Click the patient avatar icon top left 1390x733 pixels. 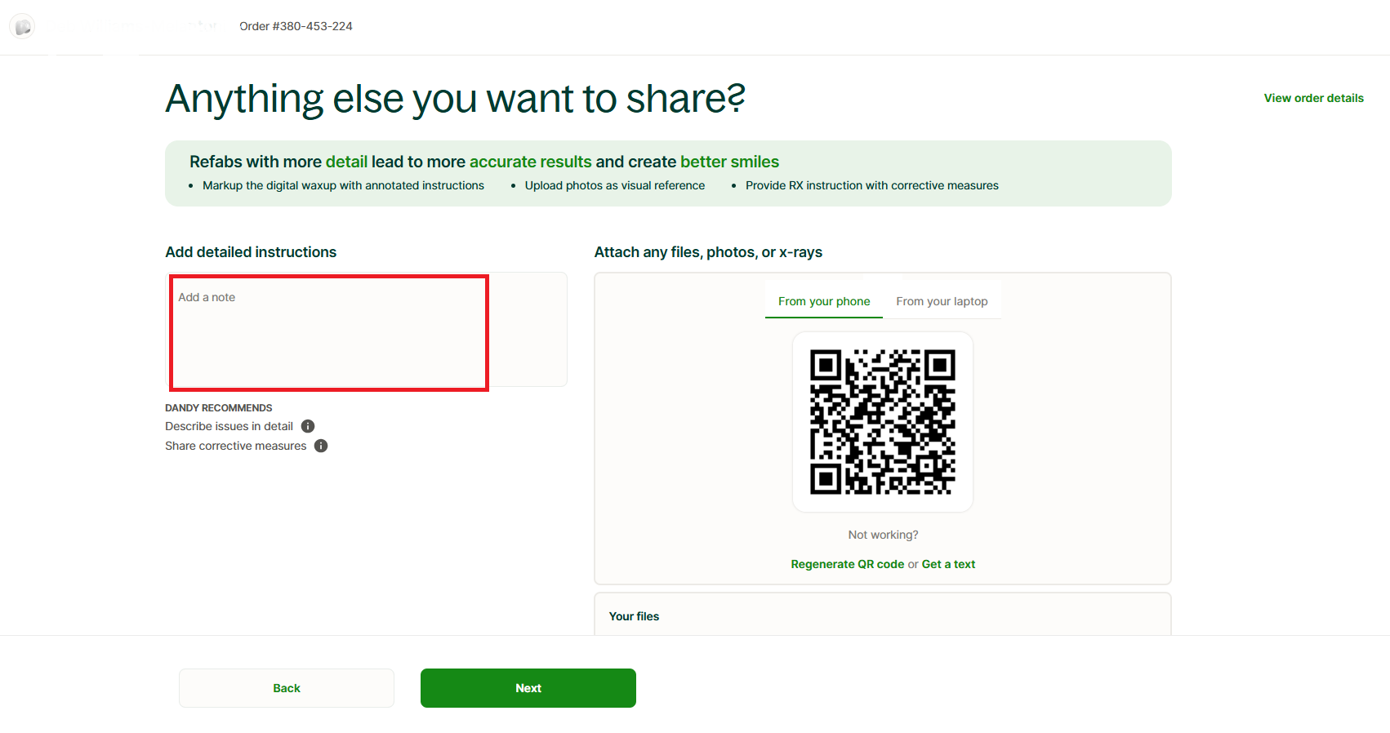click(x=22, y=25)
